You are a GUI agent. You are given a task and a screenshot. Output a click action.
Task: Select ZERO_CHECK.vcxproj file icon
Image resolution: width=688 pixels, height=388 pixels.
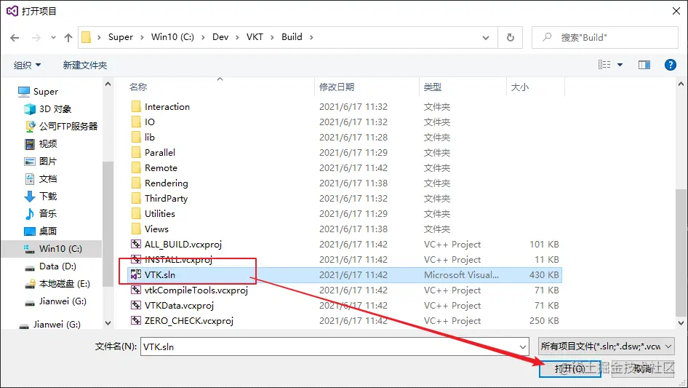pos(136,321)
